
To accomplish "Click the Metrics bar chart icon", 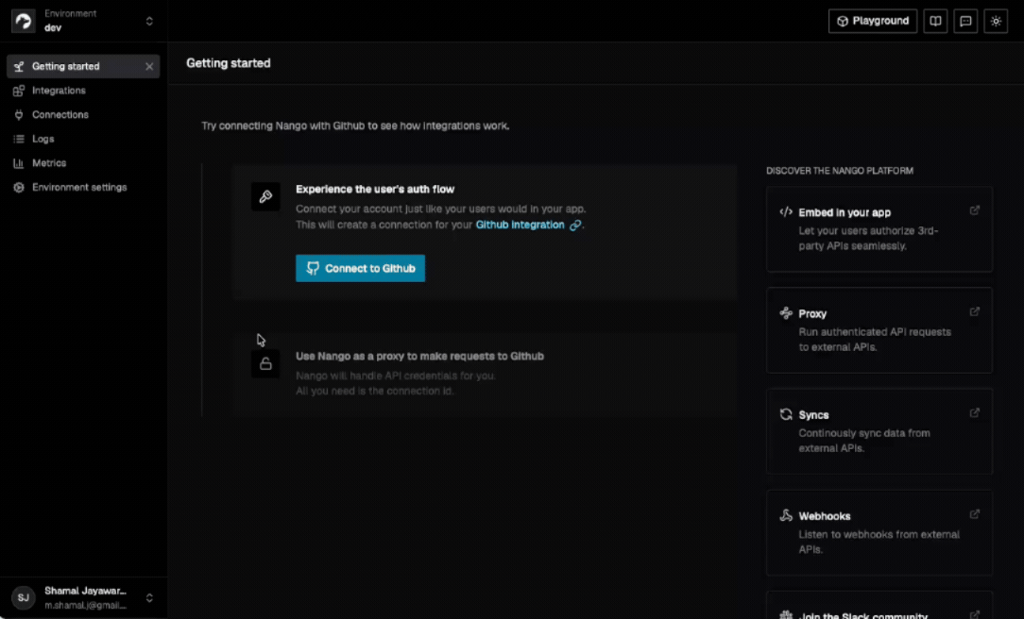I will point(19,163).
